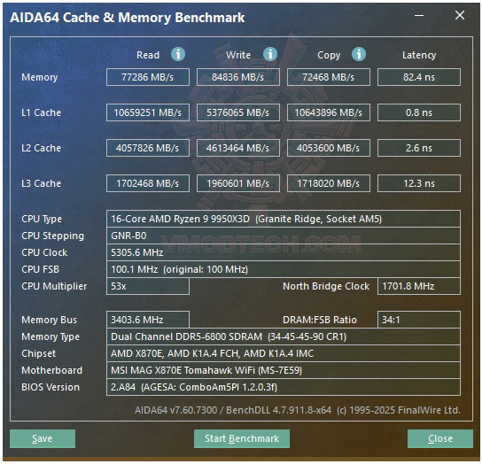The width and height of the screenshot is (482, 464).
Task: Click the info icon next to Read
Action: pos(178,54)
